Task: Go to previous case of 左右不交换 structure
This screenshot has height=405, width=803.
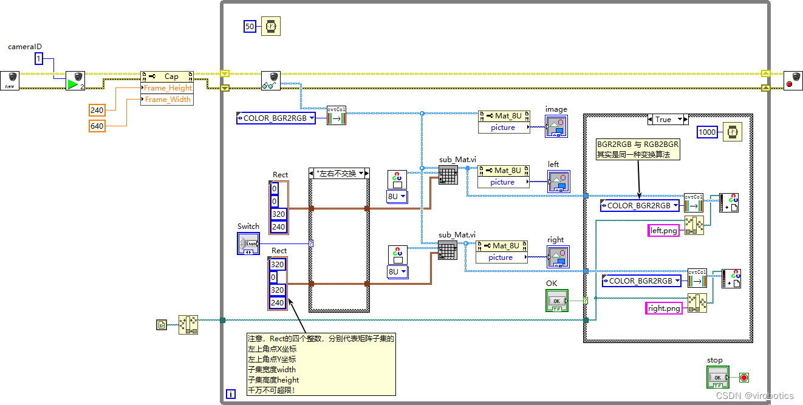Action: tap(311, 173)
